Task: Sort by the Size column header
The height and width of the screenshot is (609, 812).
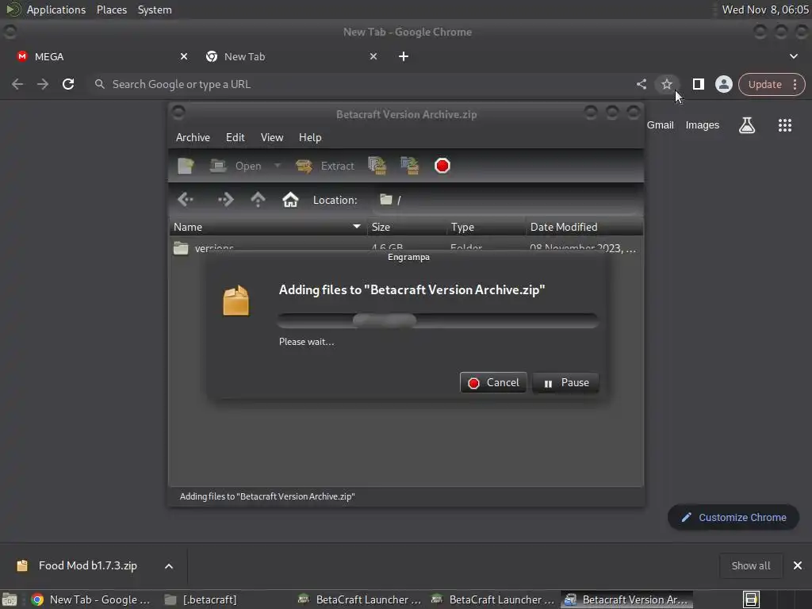Action: pos(407,227)
